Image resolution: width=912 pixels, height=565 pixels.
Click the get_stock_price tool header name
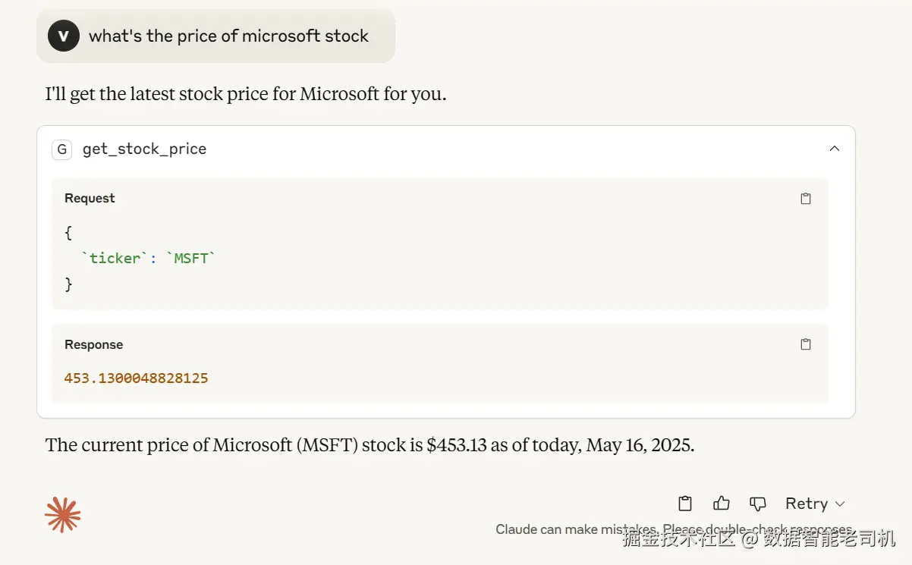click(144, 149)
